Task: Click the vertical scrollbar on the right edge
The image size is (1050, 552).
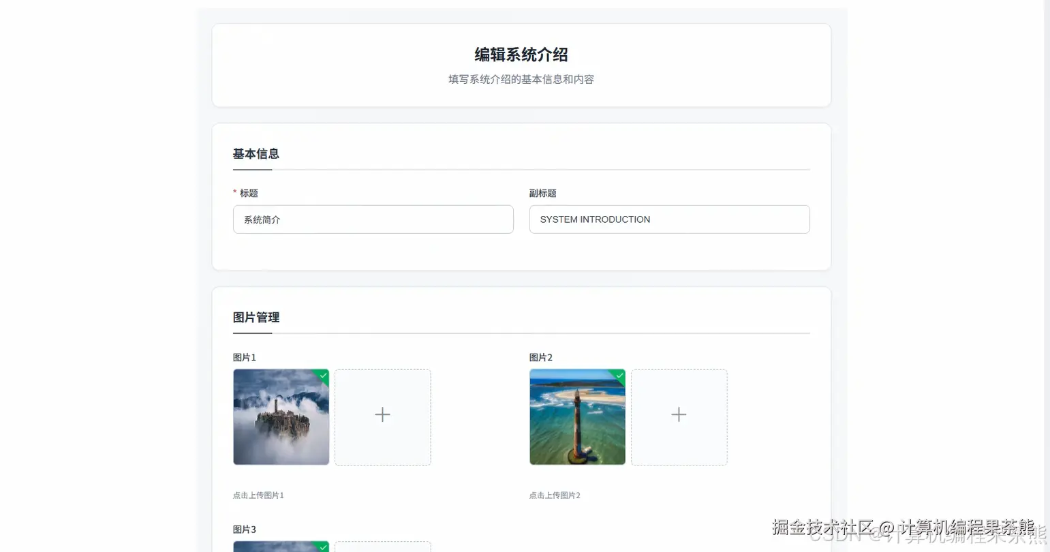Action: click(1046, 276)
